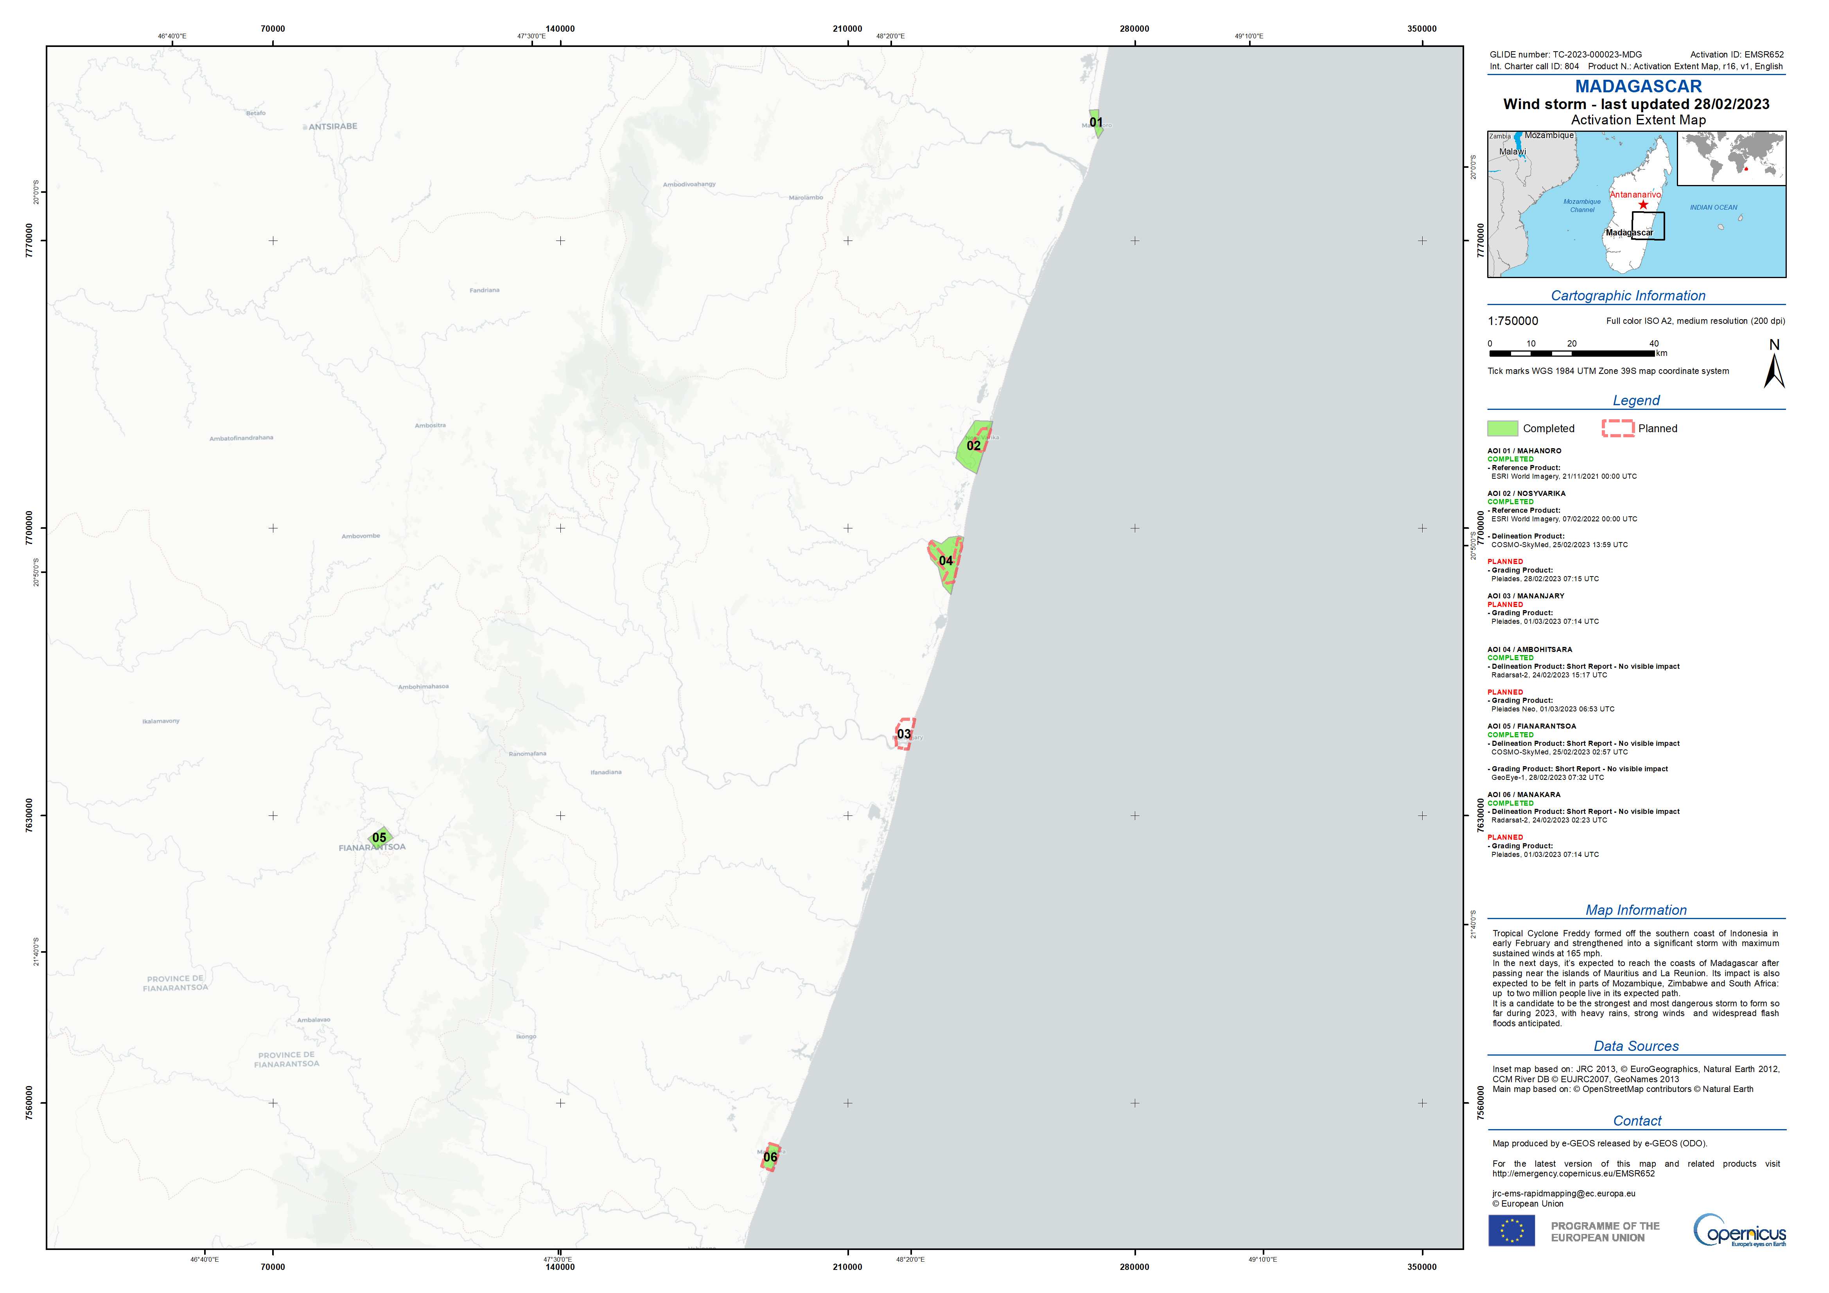Click the world overview inset thumbnail

(x=1731, y=158)
